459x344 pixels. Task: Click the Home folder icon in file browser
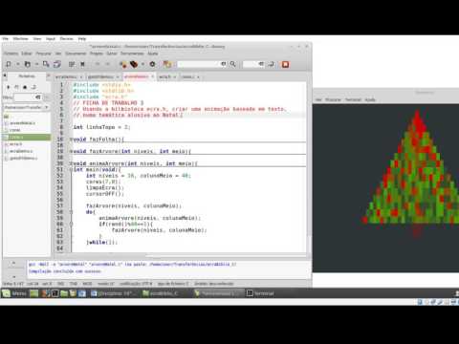[25, 87]
